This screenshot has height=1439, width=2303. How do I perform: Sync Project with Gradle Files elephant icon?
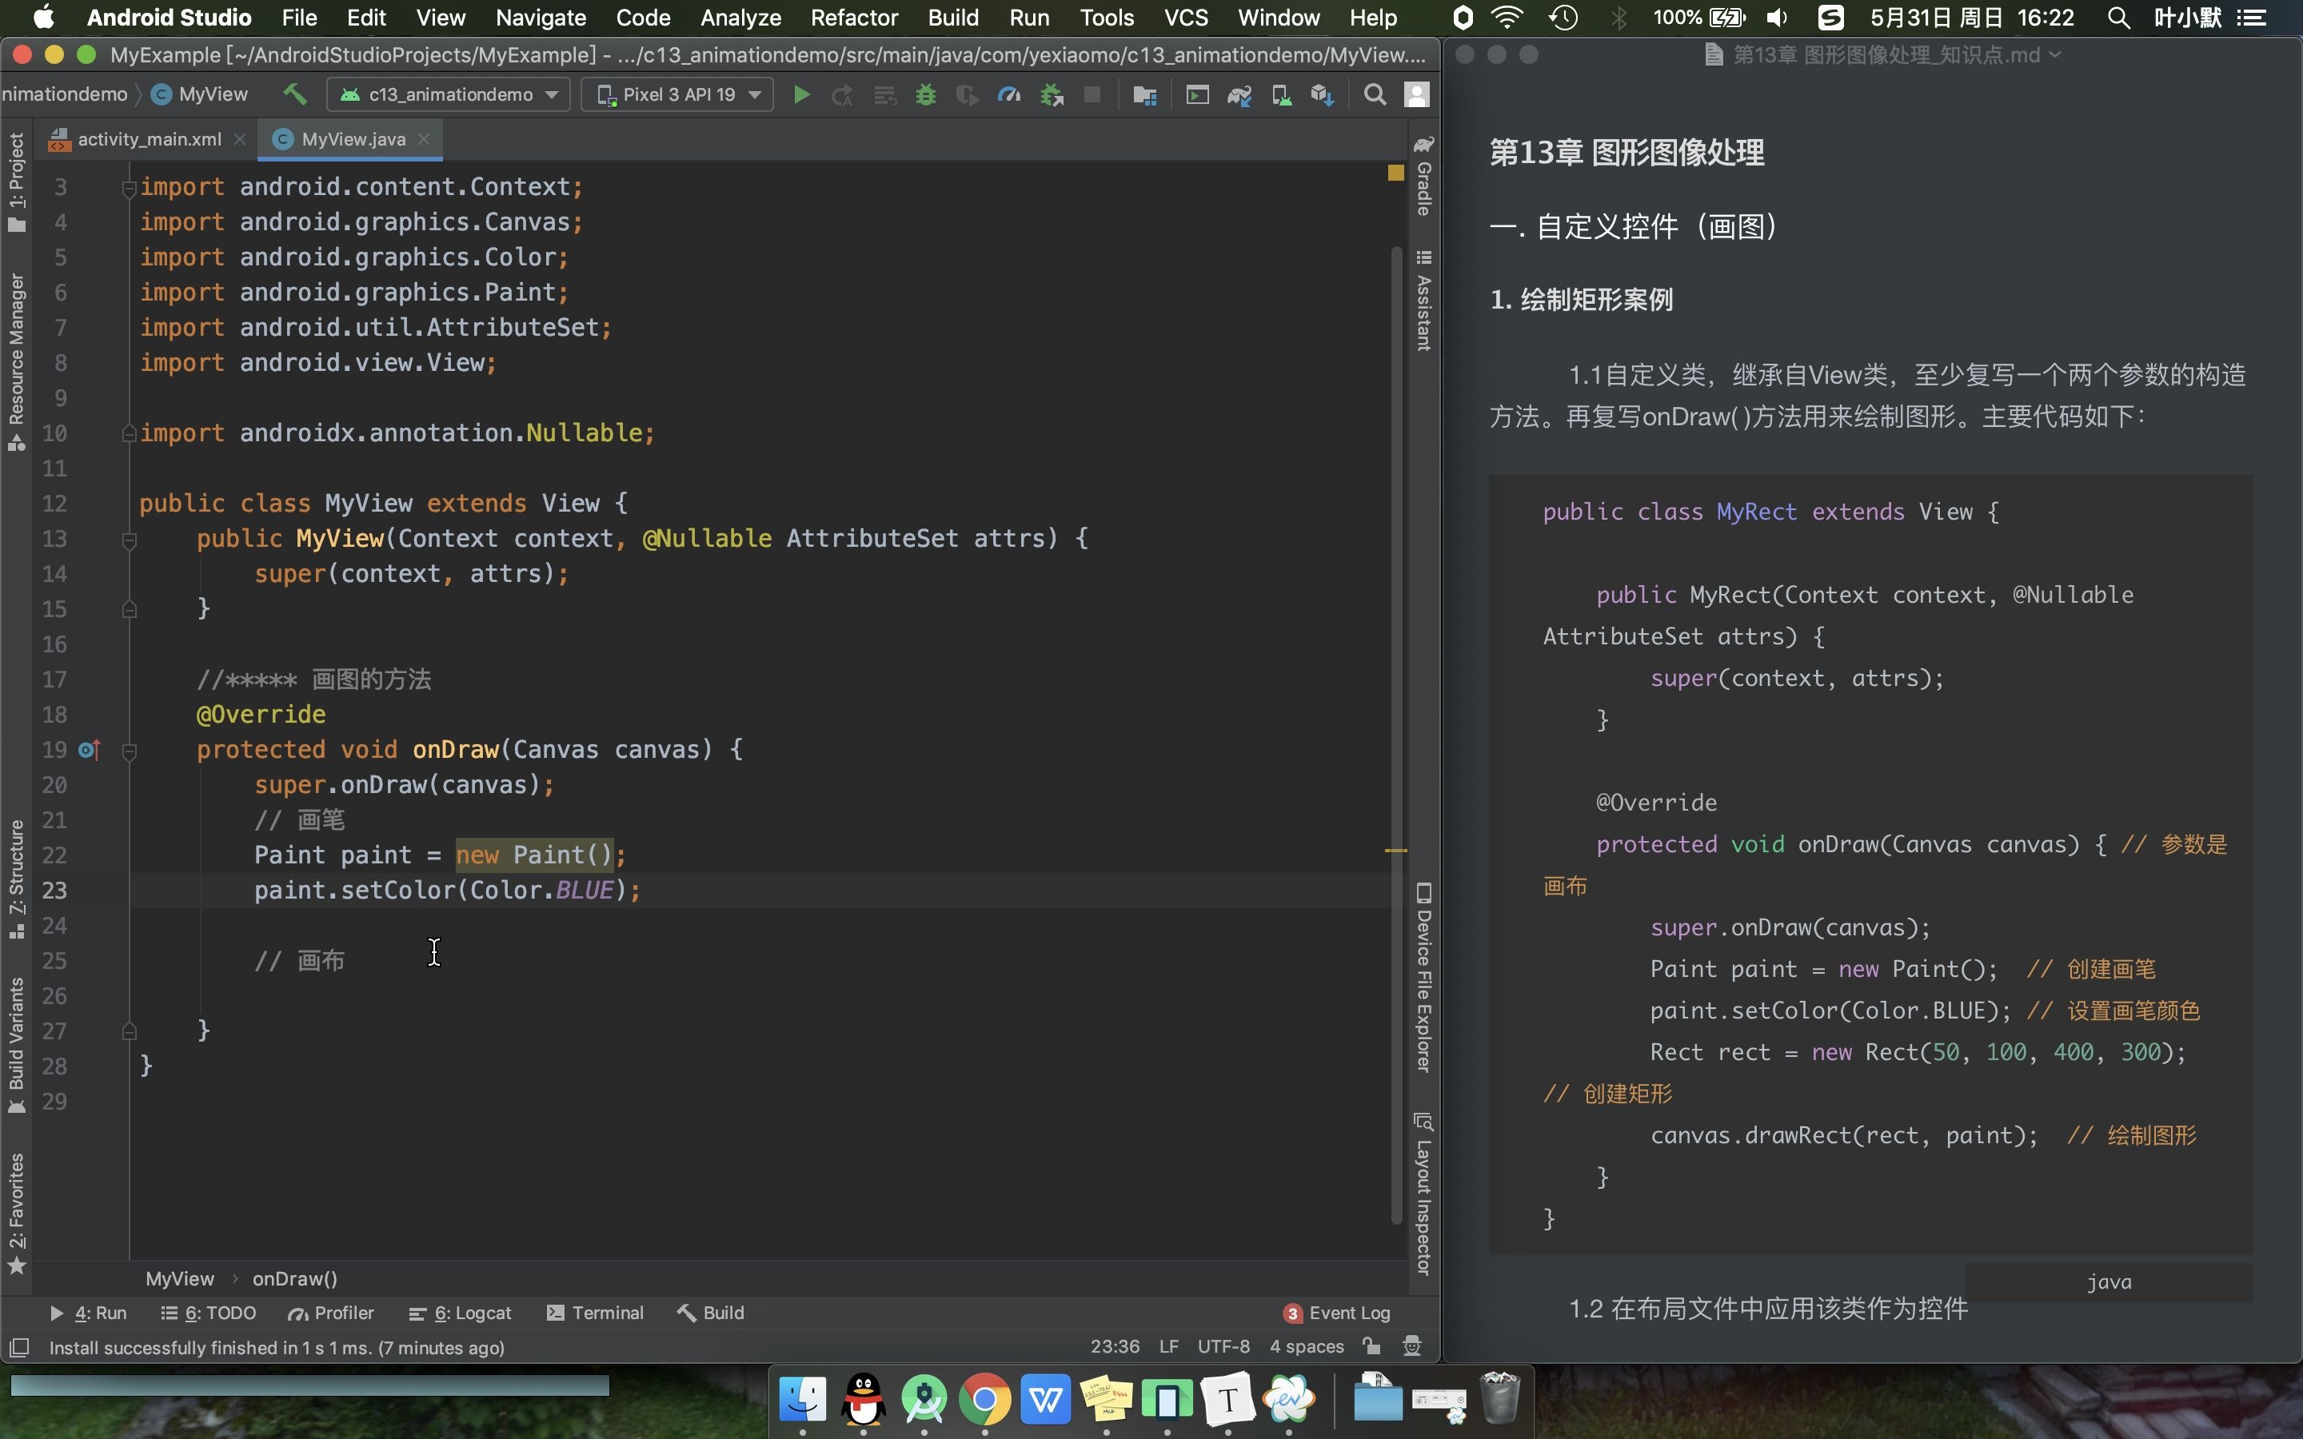[x=1239, y=94]
